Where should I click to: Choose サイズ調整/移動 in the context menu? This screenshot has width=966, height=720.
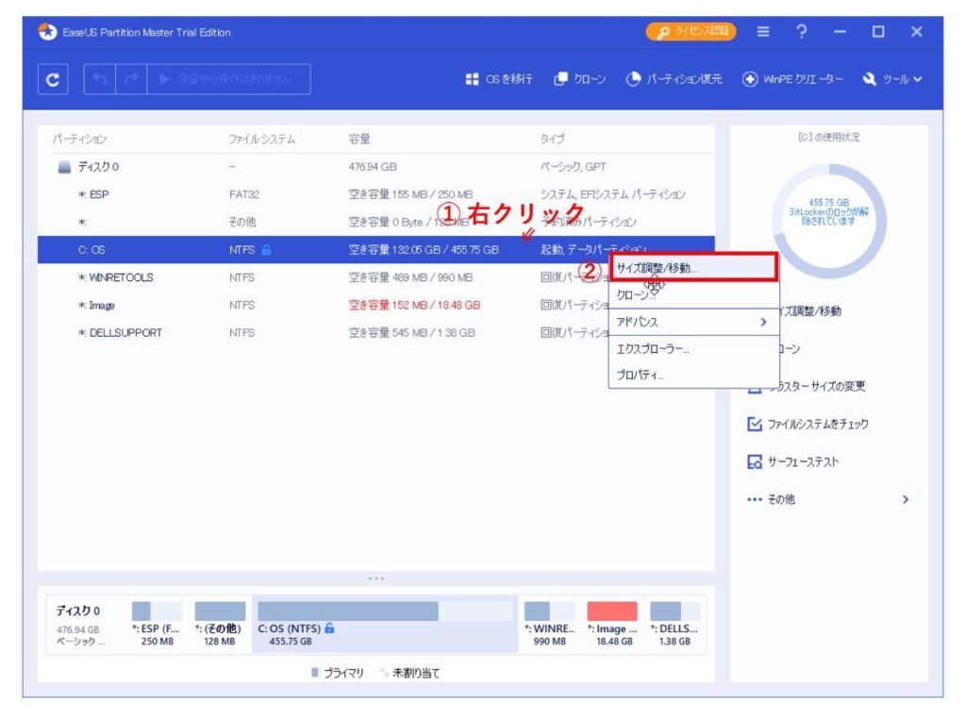click(693, 268)
